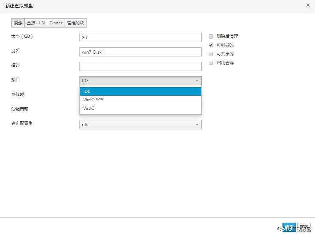Click the 别名 alias input field
Viewport: 315px width, 235px height.
tap(141, 52)
